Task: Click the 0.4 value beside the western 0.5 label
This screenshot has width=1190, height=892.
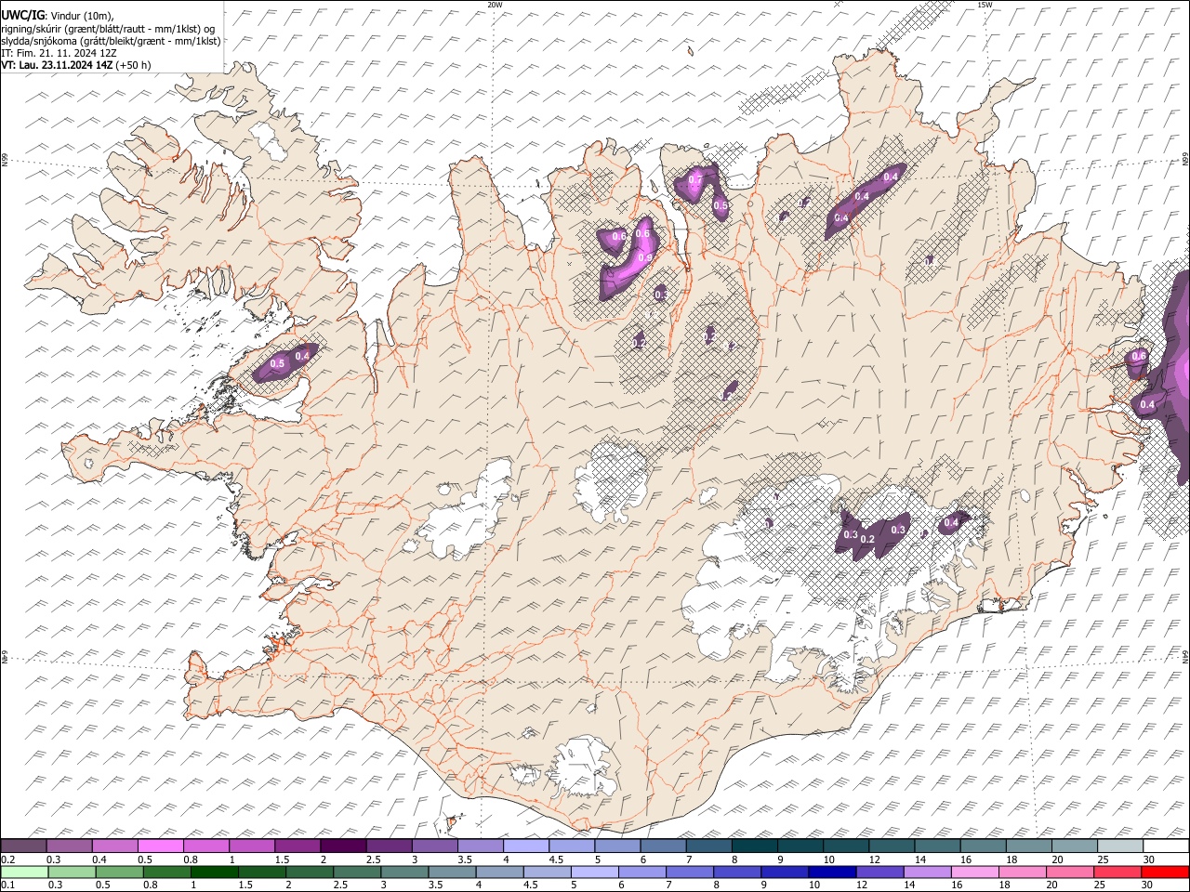Action: pos(302,356)
